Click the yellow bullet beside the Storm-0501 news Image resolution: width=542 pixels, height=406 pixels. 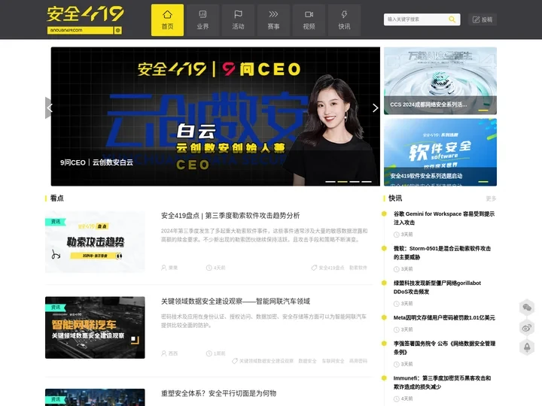click(384, 248)
